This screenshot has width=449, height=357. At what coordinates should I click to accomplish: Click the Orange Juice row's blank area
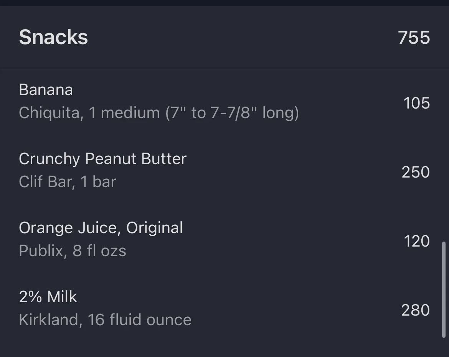click(292, 241)
